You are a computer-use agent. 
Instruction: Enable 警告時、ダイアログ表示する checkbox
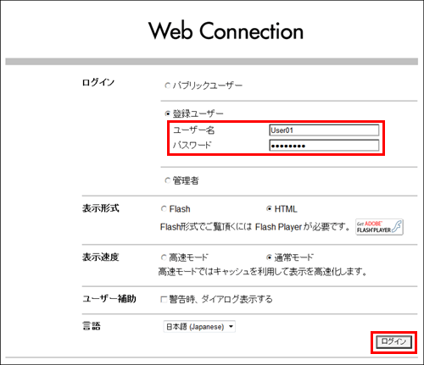coord(164,299)
